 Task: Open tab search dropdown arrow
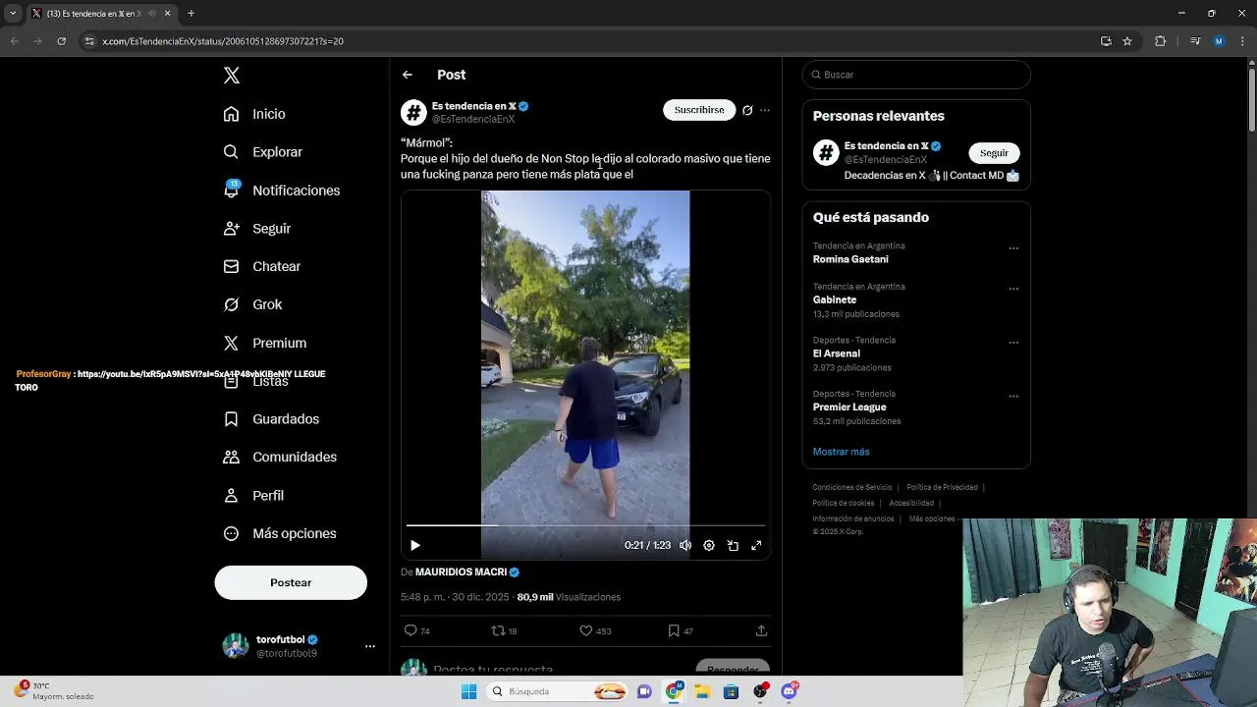pos(13,14)
